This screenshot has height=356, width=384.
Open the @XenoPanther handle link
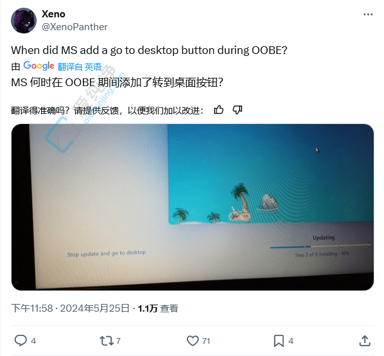point(74,27)
